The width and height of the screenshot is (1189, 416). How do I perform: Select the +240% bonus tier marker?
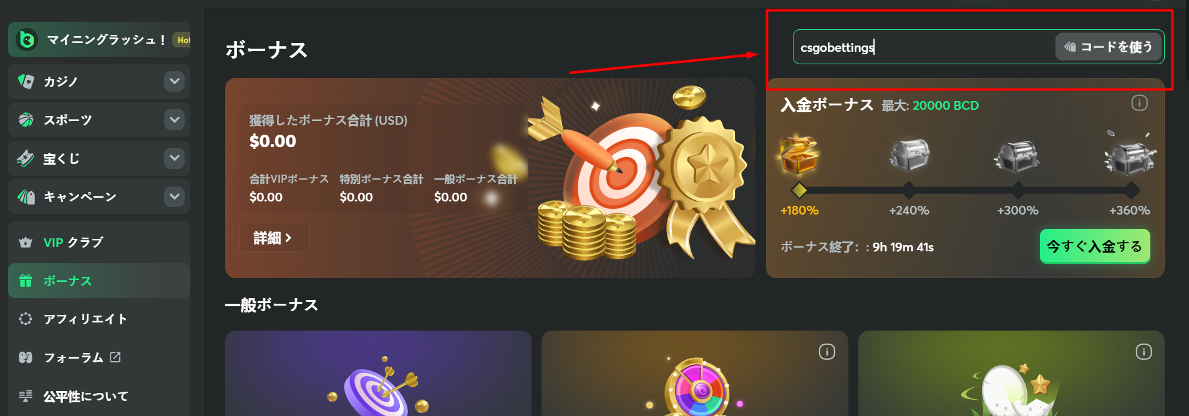(x=909, y=190)
